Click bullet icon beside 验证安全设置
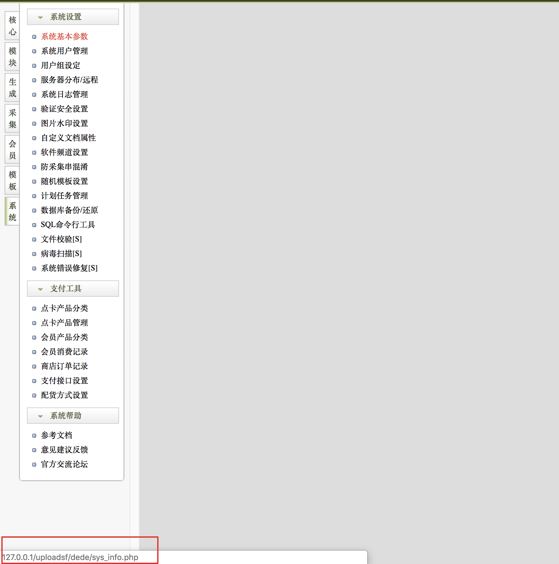The width and height of the screenshot is (559, 564). 34,109
